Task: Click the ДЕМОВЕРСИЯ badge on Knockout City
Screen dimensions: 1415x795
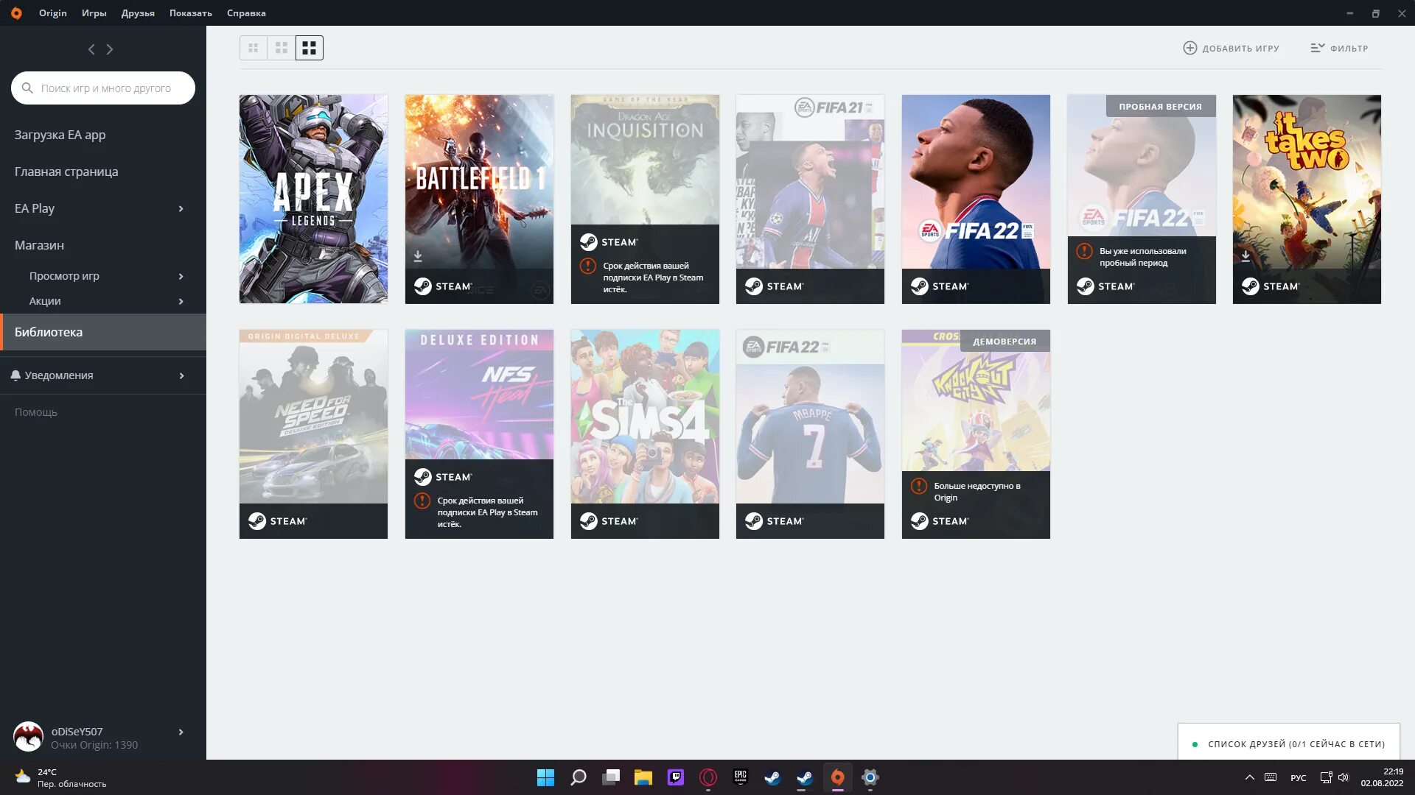Action: point(1005,342)
